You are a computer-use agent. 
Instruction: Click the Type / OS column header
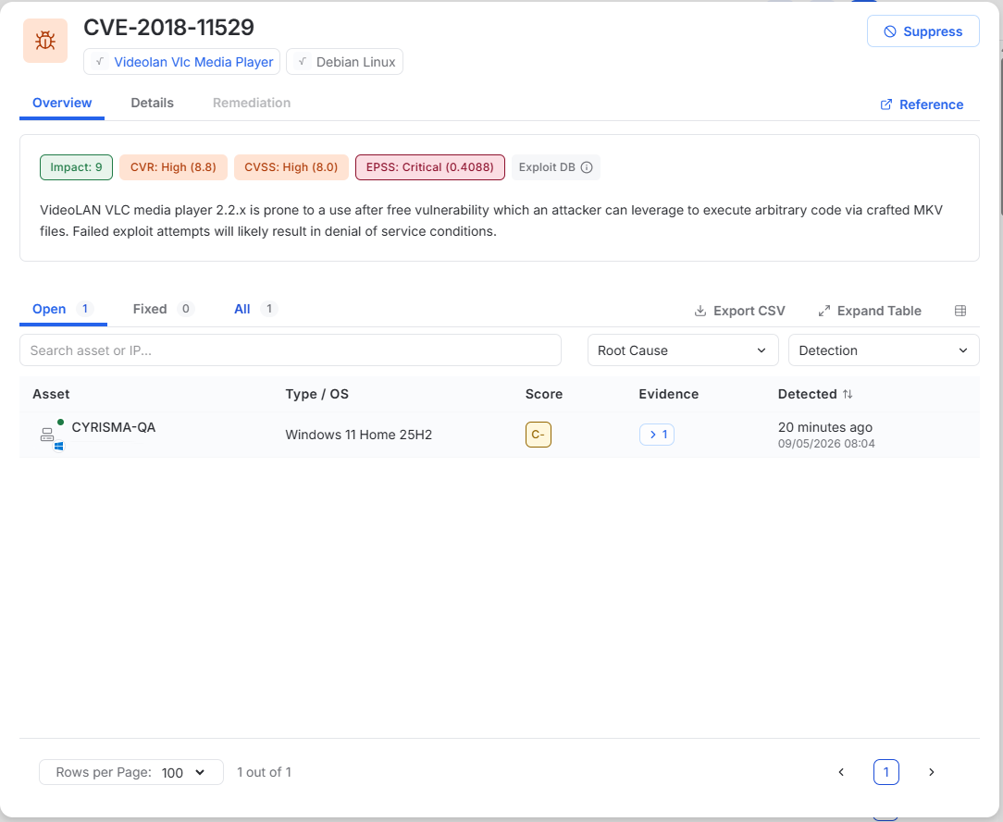(x=316, y=395)
